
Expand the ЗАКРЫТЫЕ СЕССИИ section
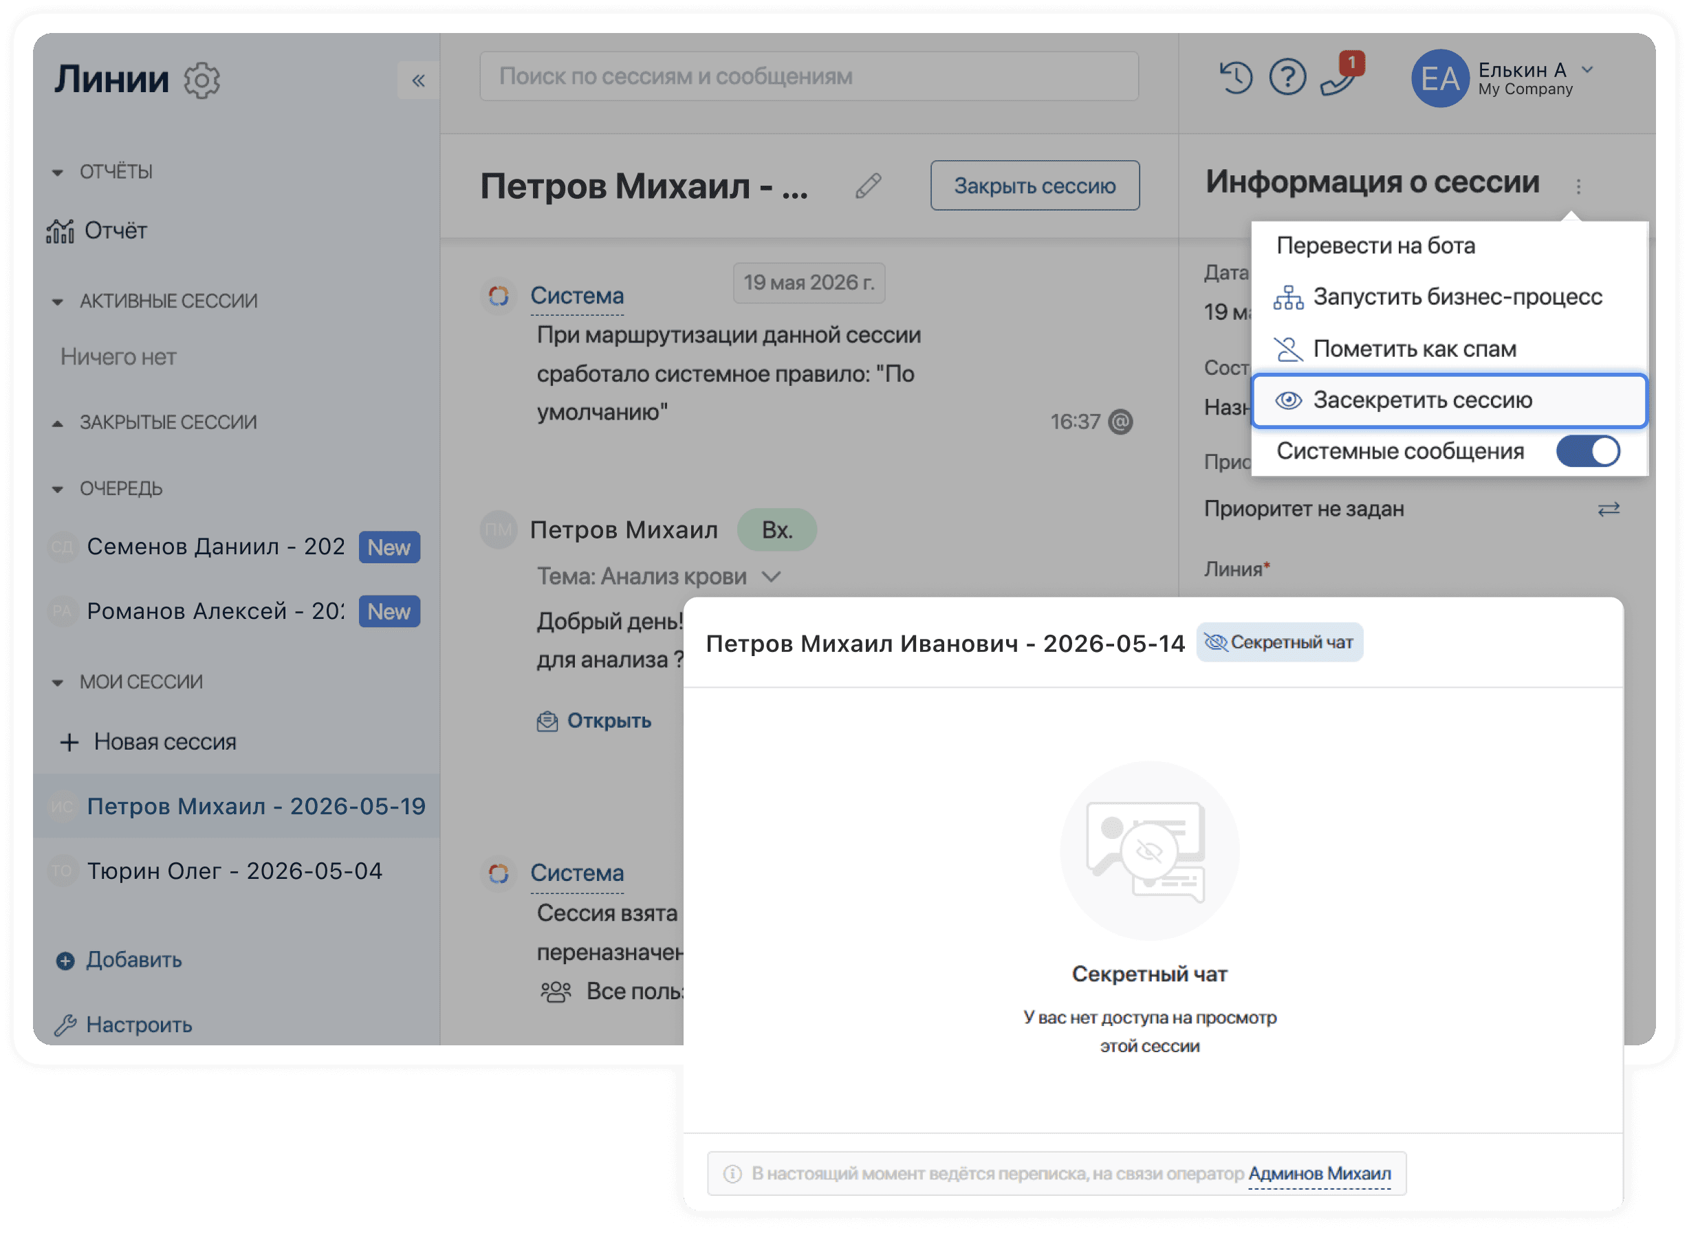(x=57, y=423)
